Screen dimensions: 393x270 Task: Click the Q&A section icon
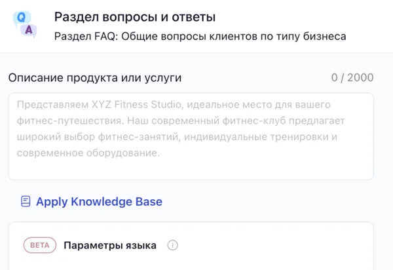pos(25,24)
